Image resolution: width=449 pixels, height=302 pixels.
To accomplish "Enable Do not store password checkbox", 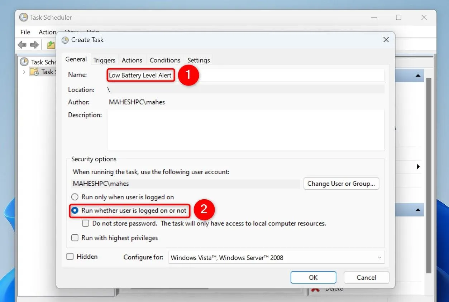I will click(86, 224).
